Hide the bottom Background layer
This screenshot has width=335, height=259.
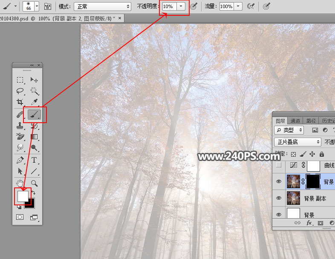tap(279, 214)
